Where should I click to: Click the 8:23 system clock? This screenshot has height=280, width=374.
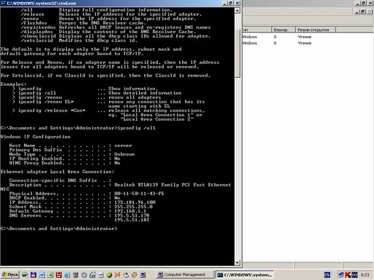coord(365,275)
